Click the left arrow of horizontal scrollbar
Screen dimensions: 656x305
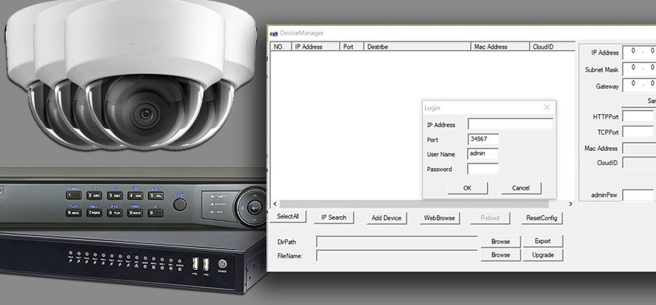(x=275, y=204)
